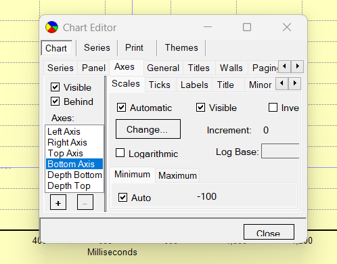
Task: Add a new axis with plus button
Action: [58, 202]
